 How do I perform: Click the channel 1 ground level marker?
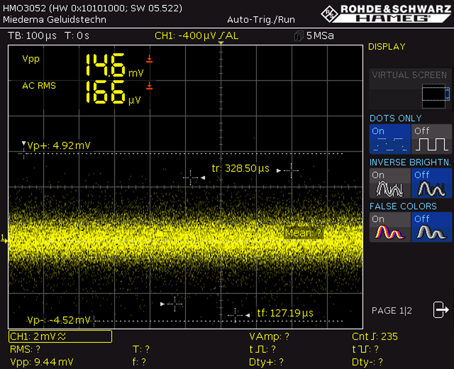click(x=4, y=239)
